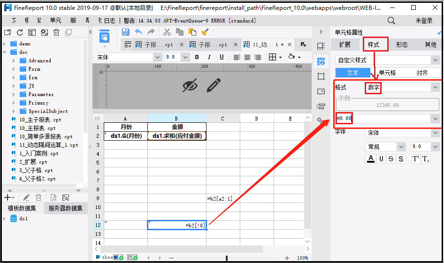Click the font color A button
Screen dimensions: 444x263
click(371, 159)
